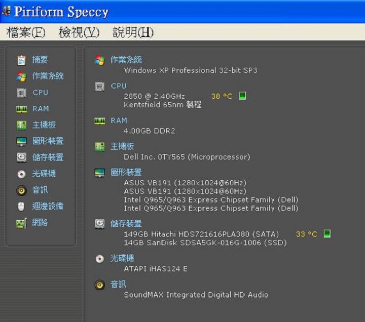The height and width of the screenshot is (322, 365).
Task: Click the optical disc icon in sidebar
Action: (x=21, y=174)
